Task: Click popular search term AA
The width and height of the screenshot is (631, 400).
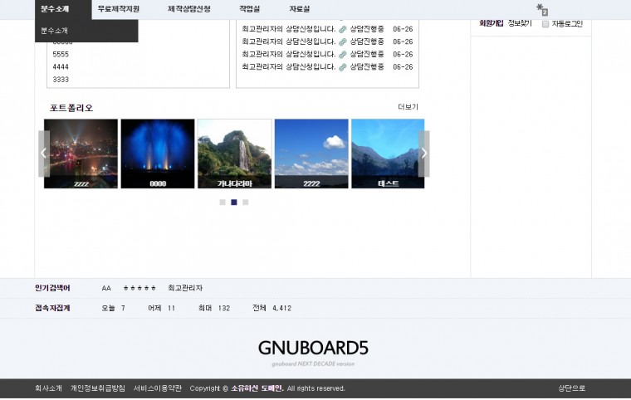Action: click(x=106, y=288)
